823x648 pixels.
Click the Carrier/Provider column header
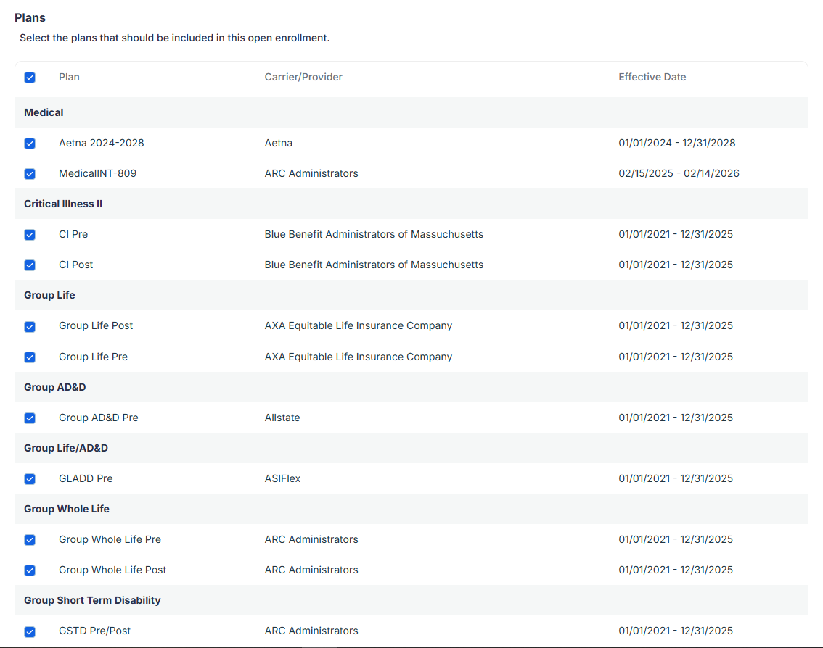pos(303,77)
